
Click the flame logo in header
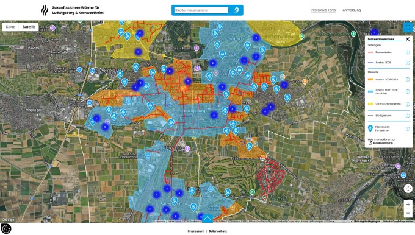pyautogui.click(x=45, y=10)
